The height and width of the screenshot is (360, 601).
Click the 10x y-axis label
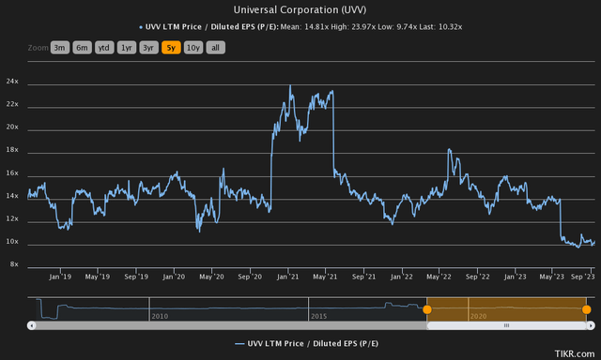pos(12,241)
